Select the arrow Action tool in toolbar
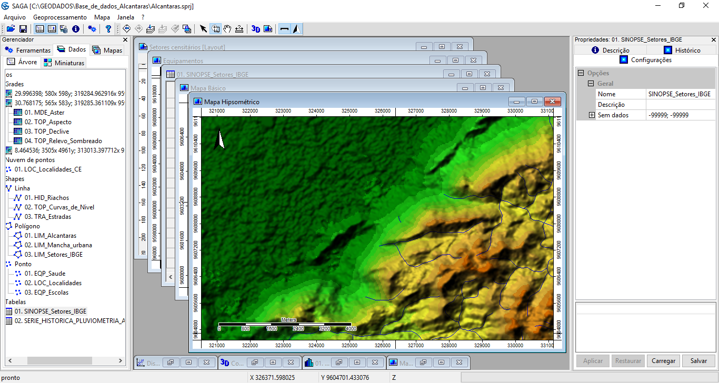The width and height of the screenshot is (719, 383). click(x=204, y=29)
